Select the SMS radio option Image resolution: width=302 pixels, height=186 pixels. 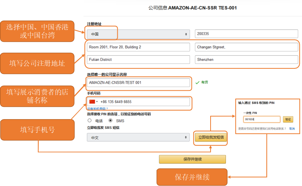click(111, 121)
